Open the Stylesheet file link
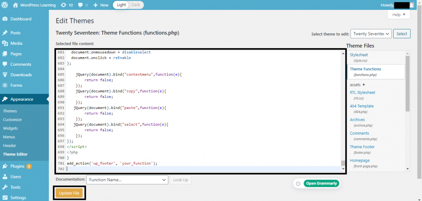Viewport: 422px width, 201px height. (359, 55)
